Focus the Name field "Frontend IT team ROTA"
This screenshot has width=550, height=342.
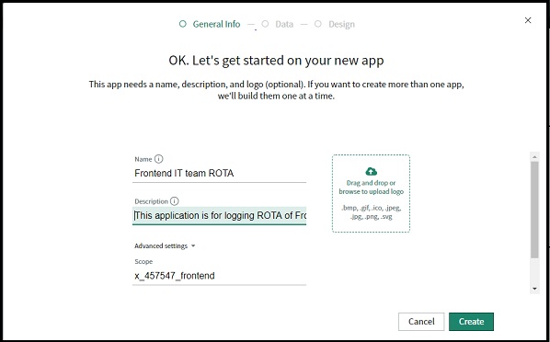click(219, 173)
